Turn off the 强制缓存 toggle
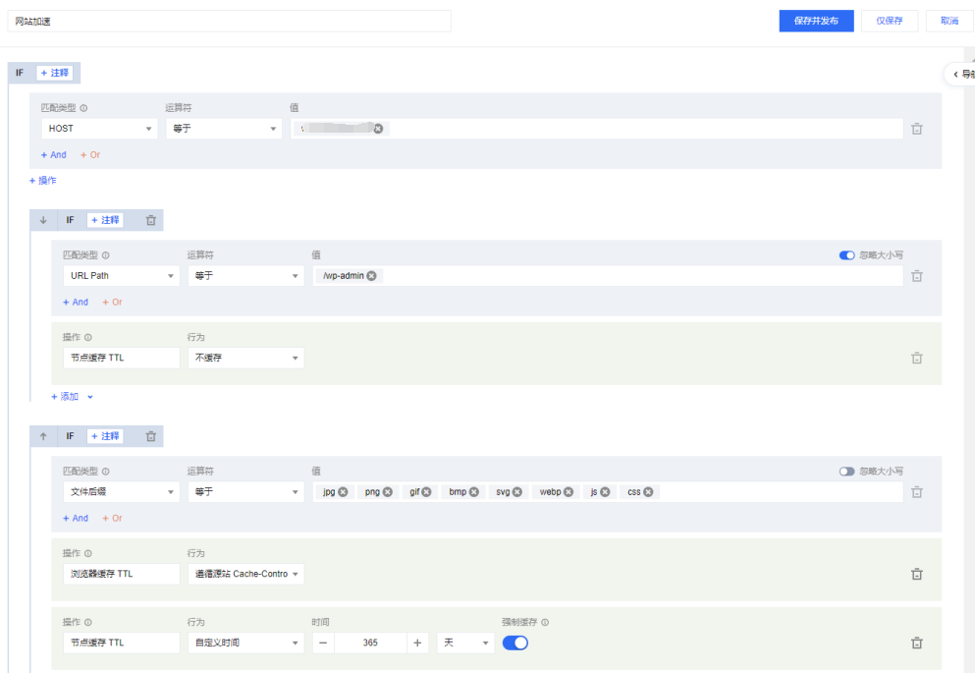The image size is (975, 673). (515, 642)
